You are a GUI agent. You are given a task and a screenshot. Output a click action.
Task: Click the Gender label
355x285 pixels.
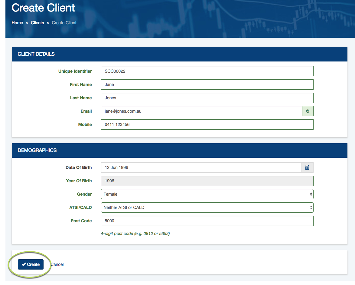(x=84, y=194)
